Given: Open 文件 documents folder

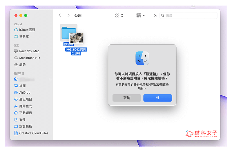Looking at the screenshot, I should pos(20,120).
